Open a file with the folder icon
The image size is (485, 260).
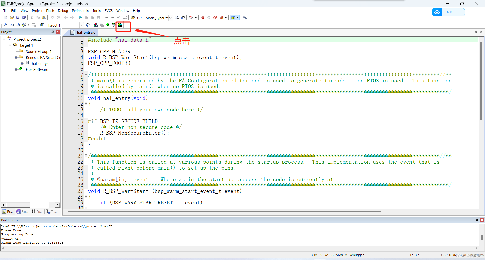tap(12, 18)
